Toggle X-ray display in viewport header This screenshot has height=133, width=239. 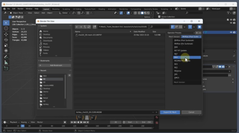[135, 13]
